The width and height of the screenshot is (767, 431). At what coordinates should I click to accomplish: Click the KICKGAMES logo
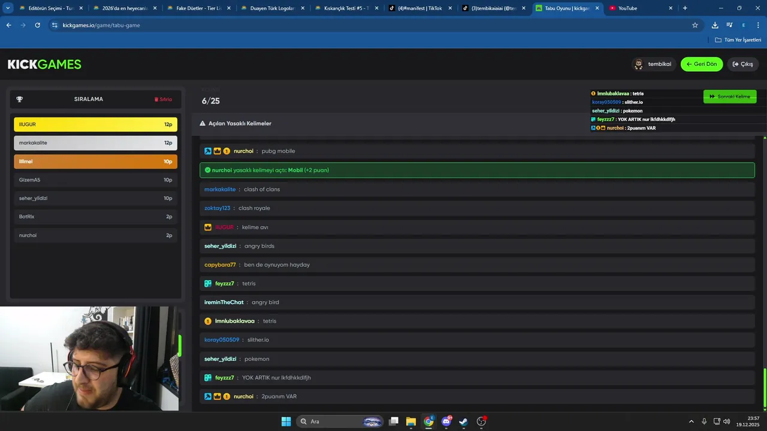(44, 64)
